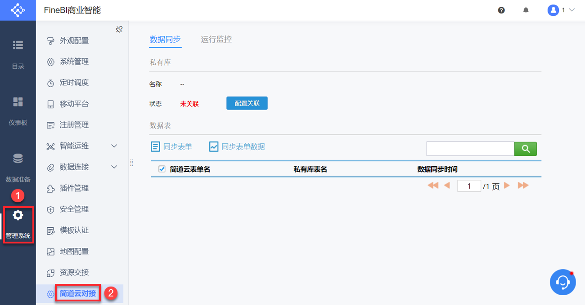Click 同步表单 sync form link

pyautogui.click(x=171, y=146)
